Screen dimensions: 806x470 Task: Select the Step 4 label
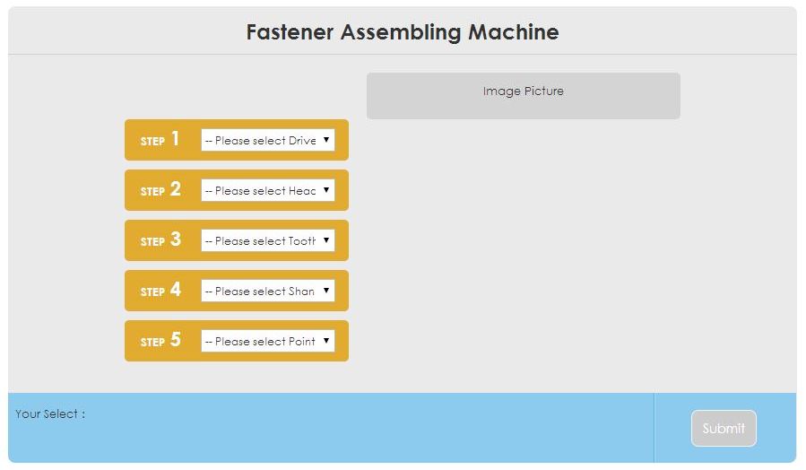tap(160, 291)
